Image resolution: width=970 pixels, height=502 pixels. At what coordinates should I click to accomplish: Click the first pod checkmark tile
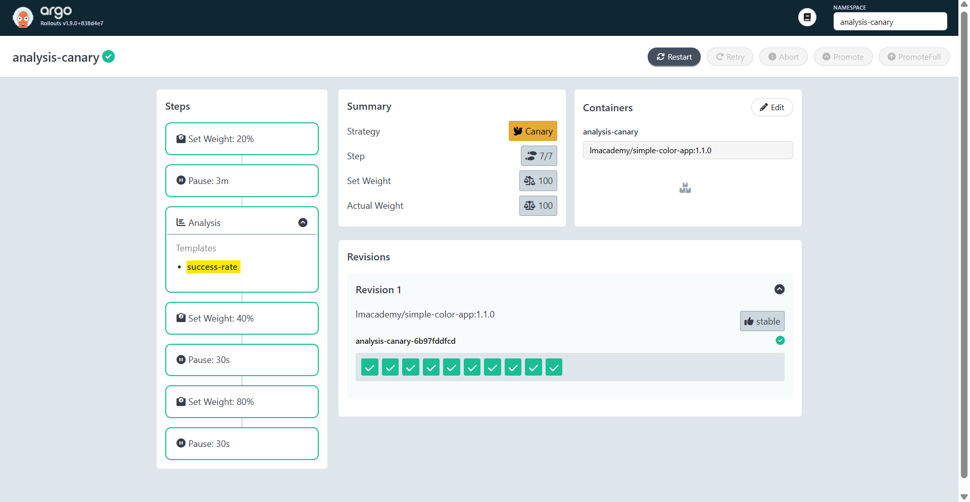point(370,367)
